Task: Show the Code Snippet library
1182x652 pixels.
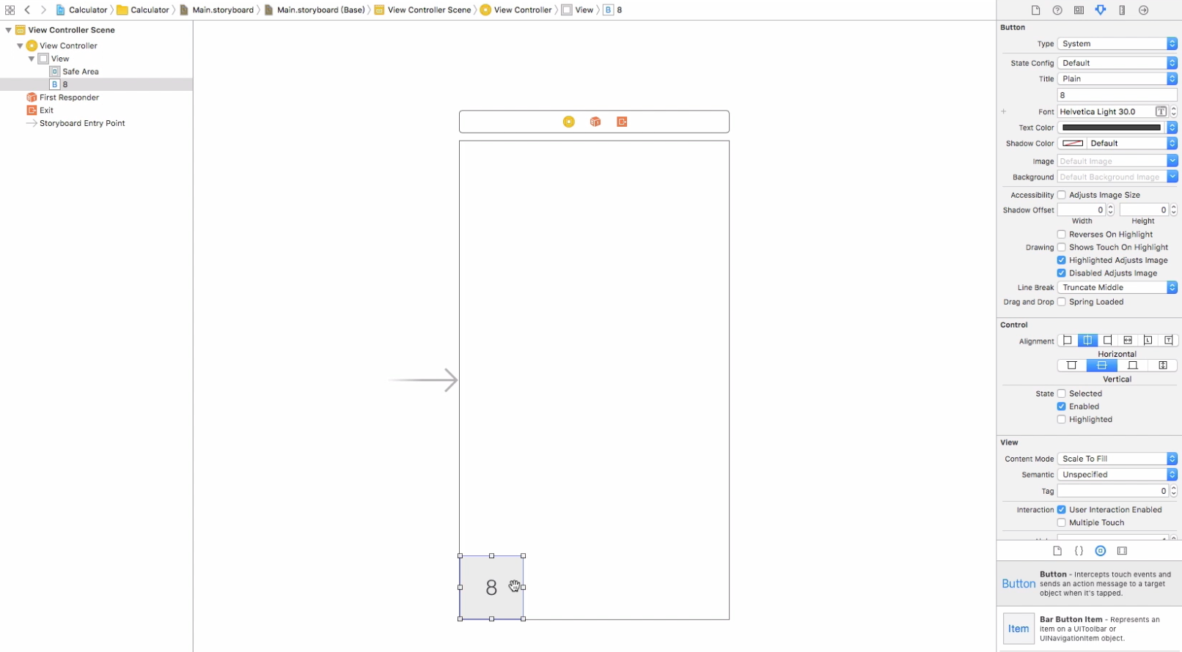Action: pos(1079,551)
